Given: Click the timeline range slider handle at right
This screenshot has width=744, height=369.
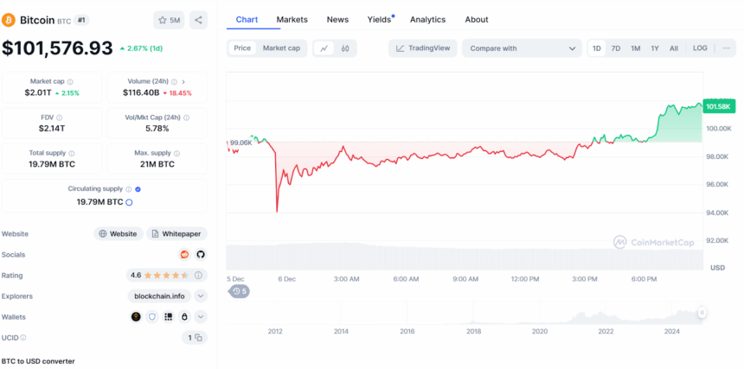Looking at the screenshot, I should coord(702,313).
